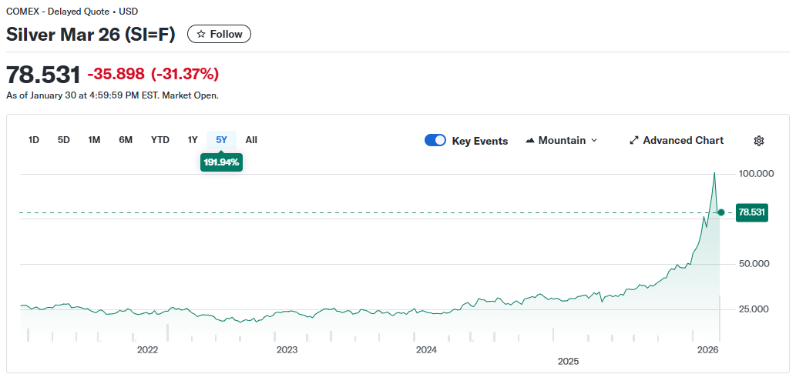The width and height of the screenshot is (796, 374).
Task: Click the 191.94% performance badge
Action: [x=222, y=162]
